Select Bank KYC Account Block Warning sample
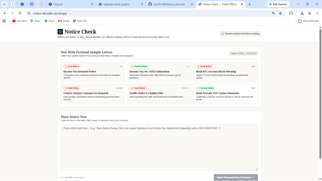 pos(226,72)
